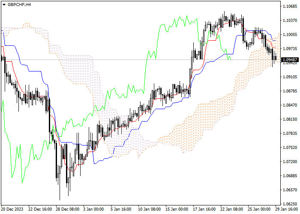Image resolution: width=300 pixels, height=214 pixels.
Task: Open the chart menu triangle beside GBPCHF,H4
Action: (4, 5)
